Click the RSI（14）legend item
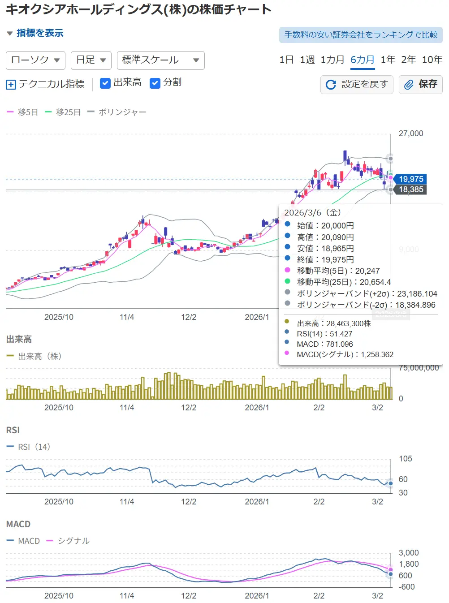Viewport: 449px width, 603px height. 29,447
